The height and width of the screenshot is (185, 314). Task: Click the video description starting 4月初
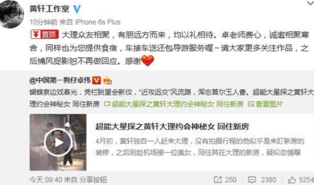(x=200, y=147)
